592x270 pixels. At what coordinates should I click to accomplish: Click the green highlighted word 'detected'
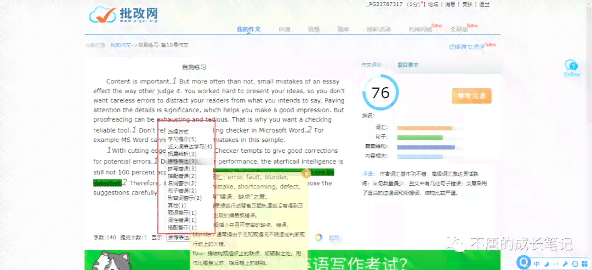pyautogui.click(x=107, y=183)
